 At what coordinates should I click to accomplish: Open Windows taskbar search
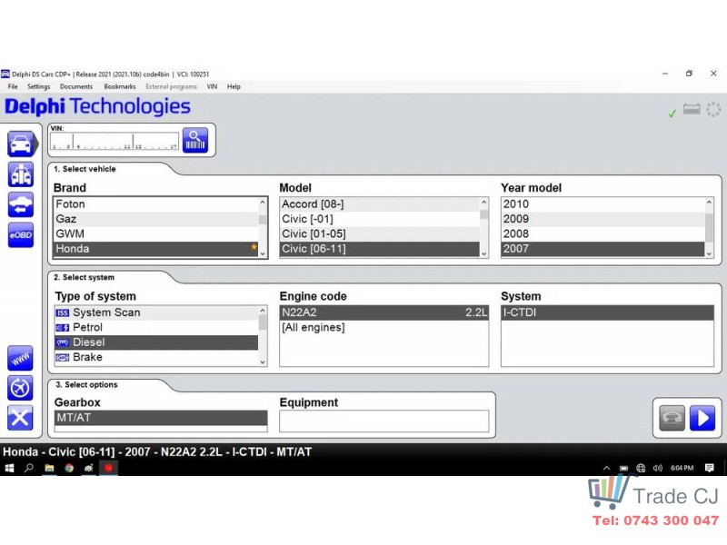tap(29, 468)
